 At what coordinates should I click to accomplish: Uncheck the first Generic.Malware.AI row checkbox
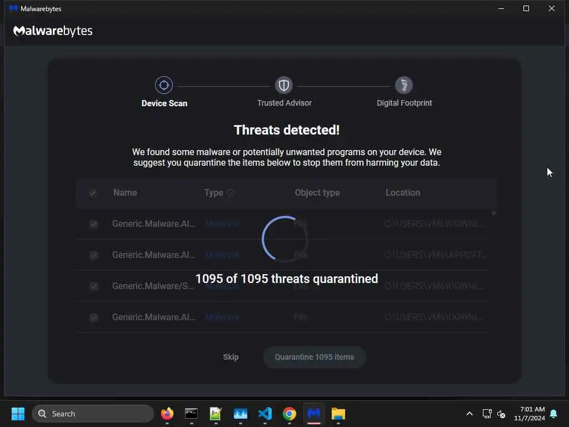93,224
